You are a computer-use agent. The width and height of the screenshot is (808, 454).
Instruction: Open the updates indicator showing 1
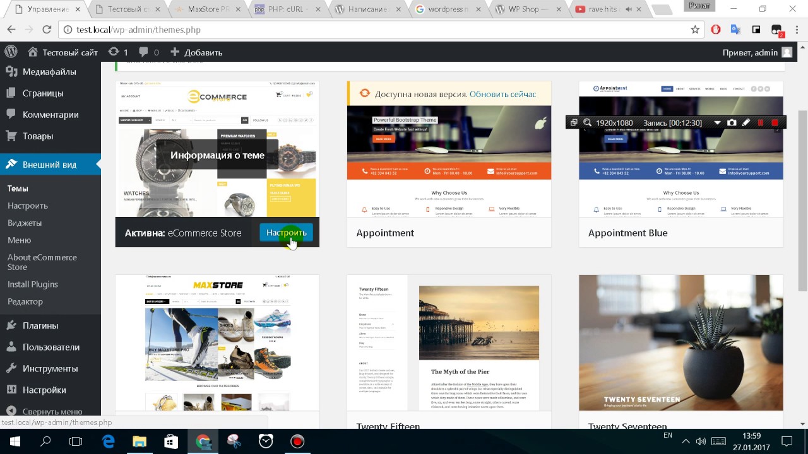point(118,52)
